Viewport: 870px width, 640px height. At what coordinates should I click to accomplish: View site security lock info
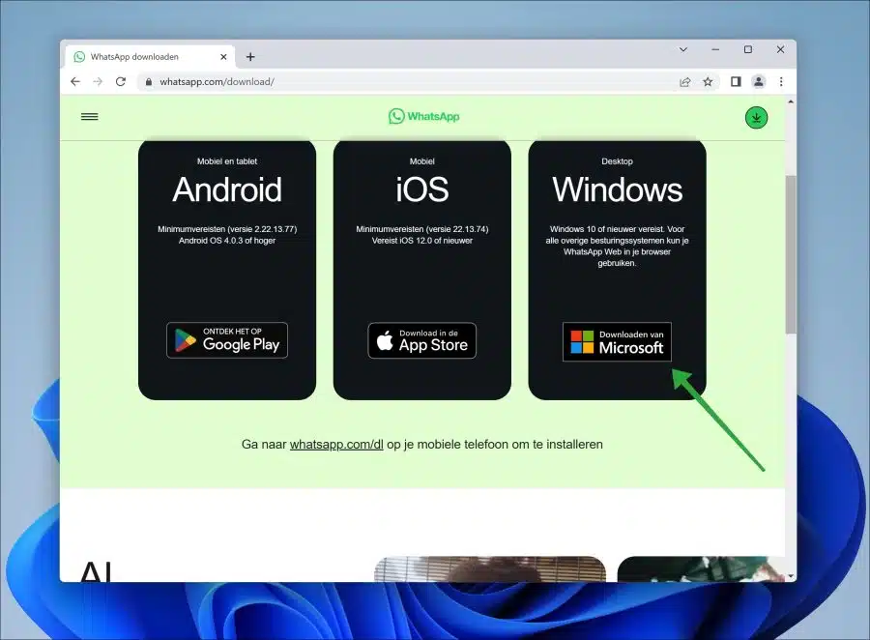(x=148, y=82)
